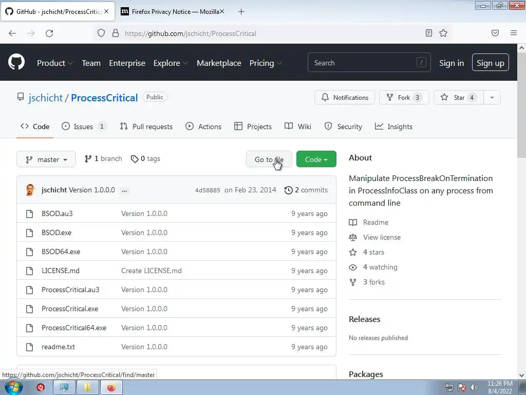Viewport: 526px width, 395px height.
Task: Open the ProcessCritical repository title link
Action: (x=104, y=98)
